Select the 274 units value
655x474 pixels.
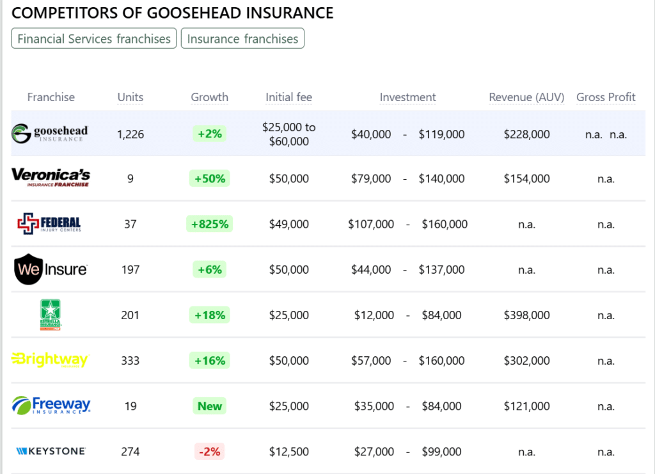pyautogui.click(x=130, y=452)
